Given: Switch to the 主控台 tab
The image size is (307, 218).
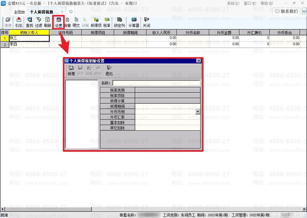Looking at the screenshot, I should pos(19,12).
